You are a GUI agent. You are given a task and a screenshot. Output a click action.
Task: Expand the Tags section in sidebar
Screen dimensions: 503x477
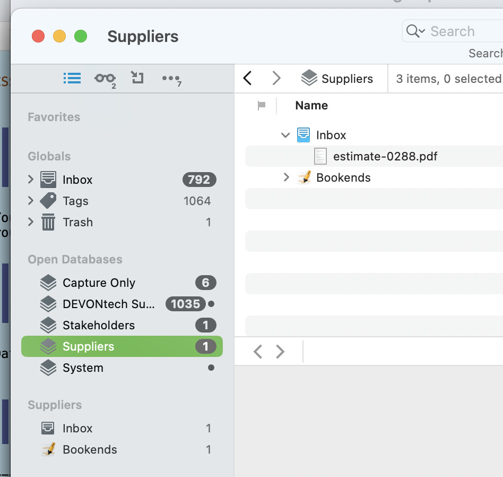coord(31,201)
